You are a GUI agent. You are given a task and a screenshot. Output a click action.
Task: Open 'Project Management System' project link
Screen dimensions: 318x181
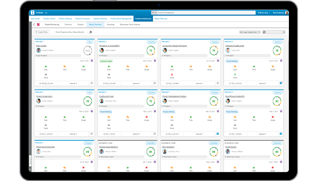point(174,96)
